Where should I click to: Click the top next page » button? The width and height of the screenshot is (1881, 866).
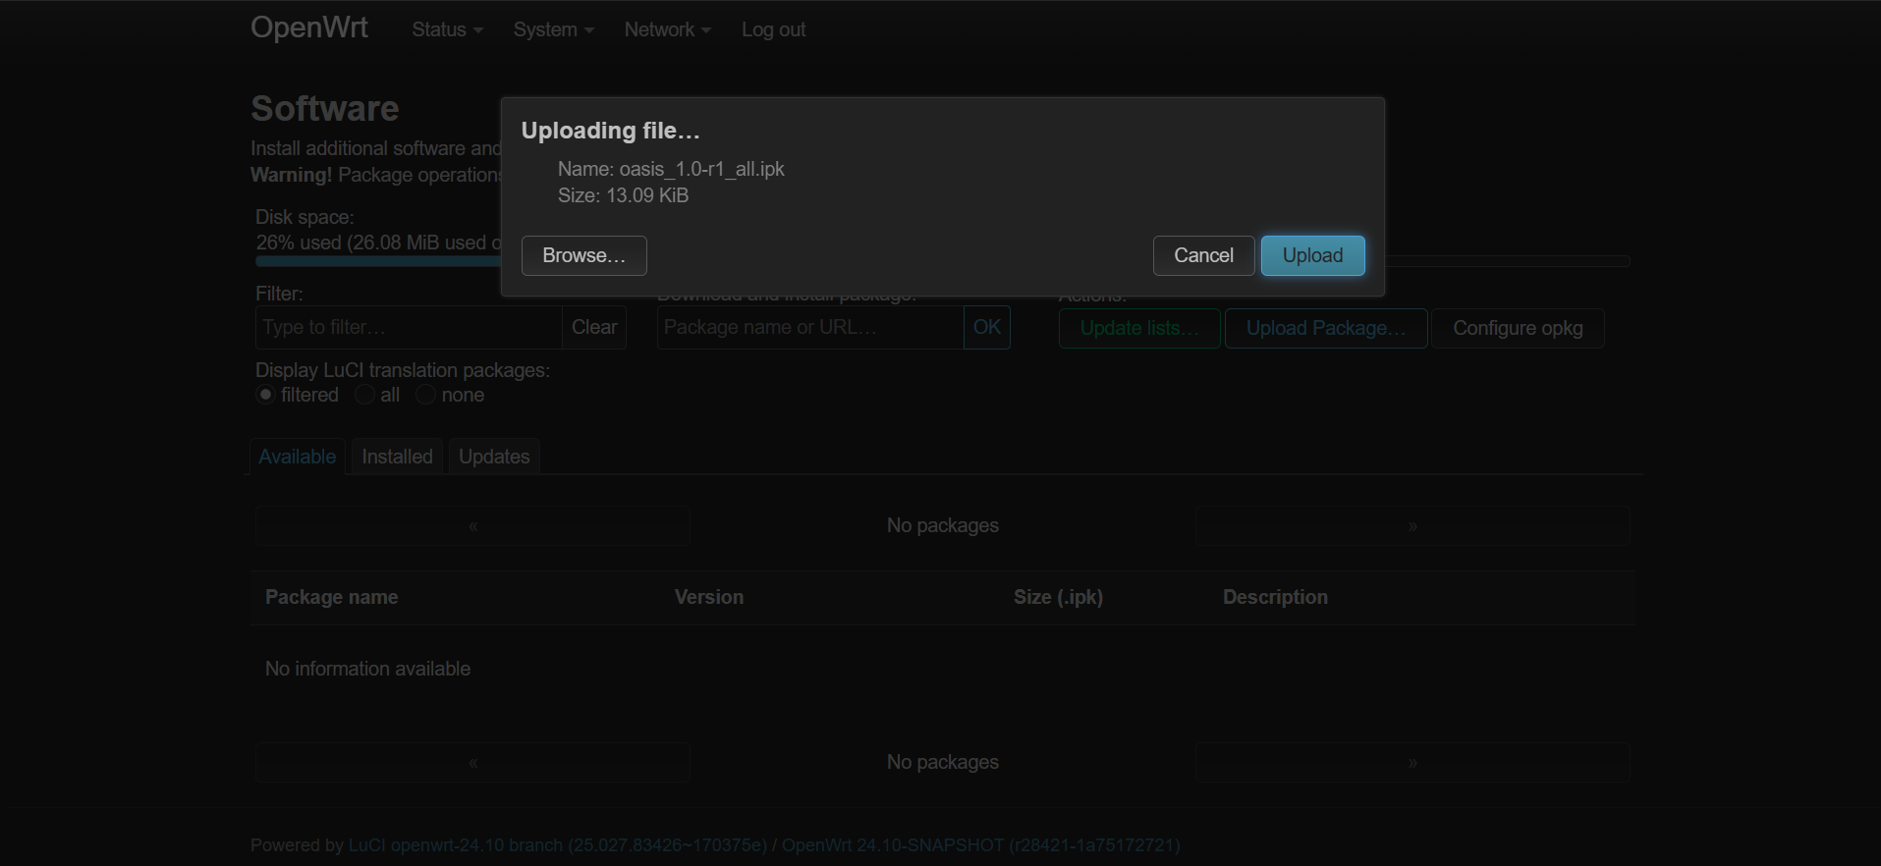(1412, 525)
